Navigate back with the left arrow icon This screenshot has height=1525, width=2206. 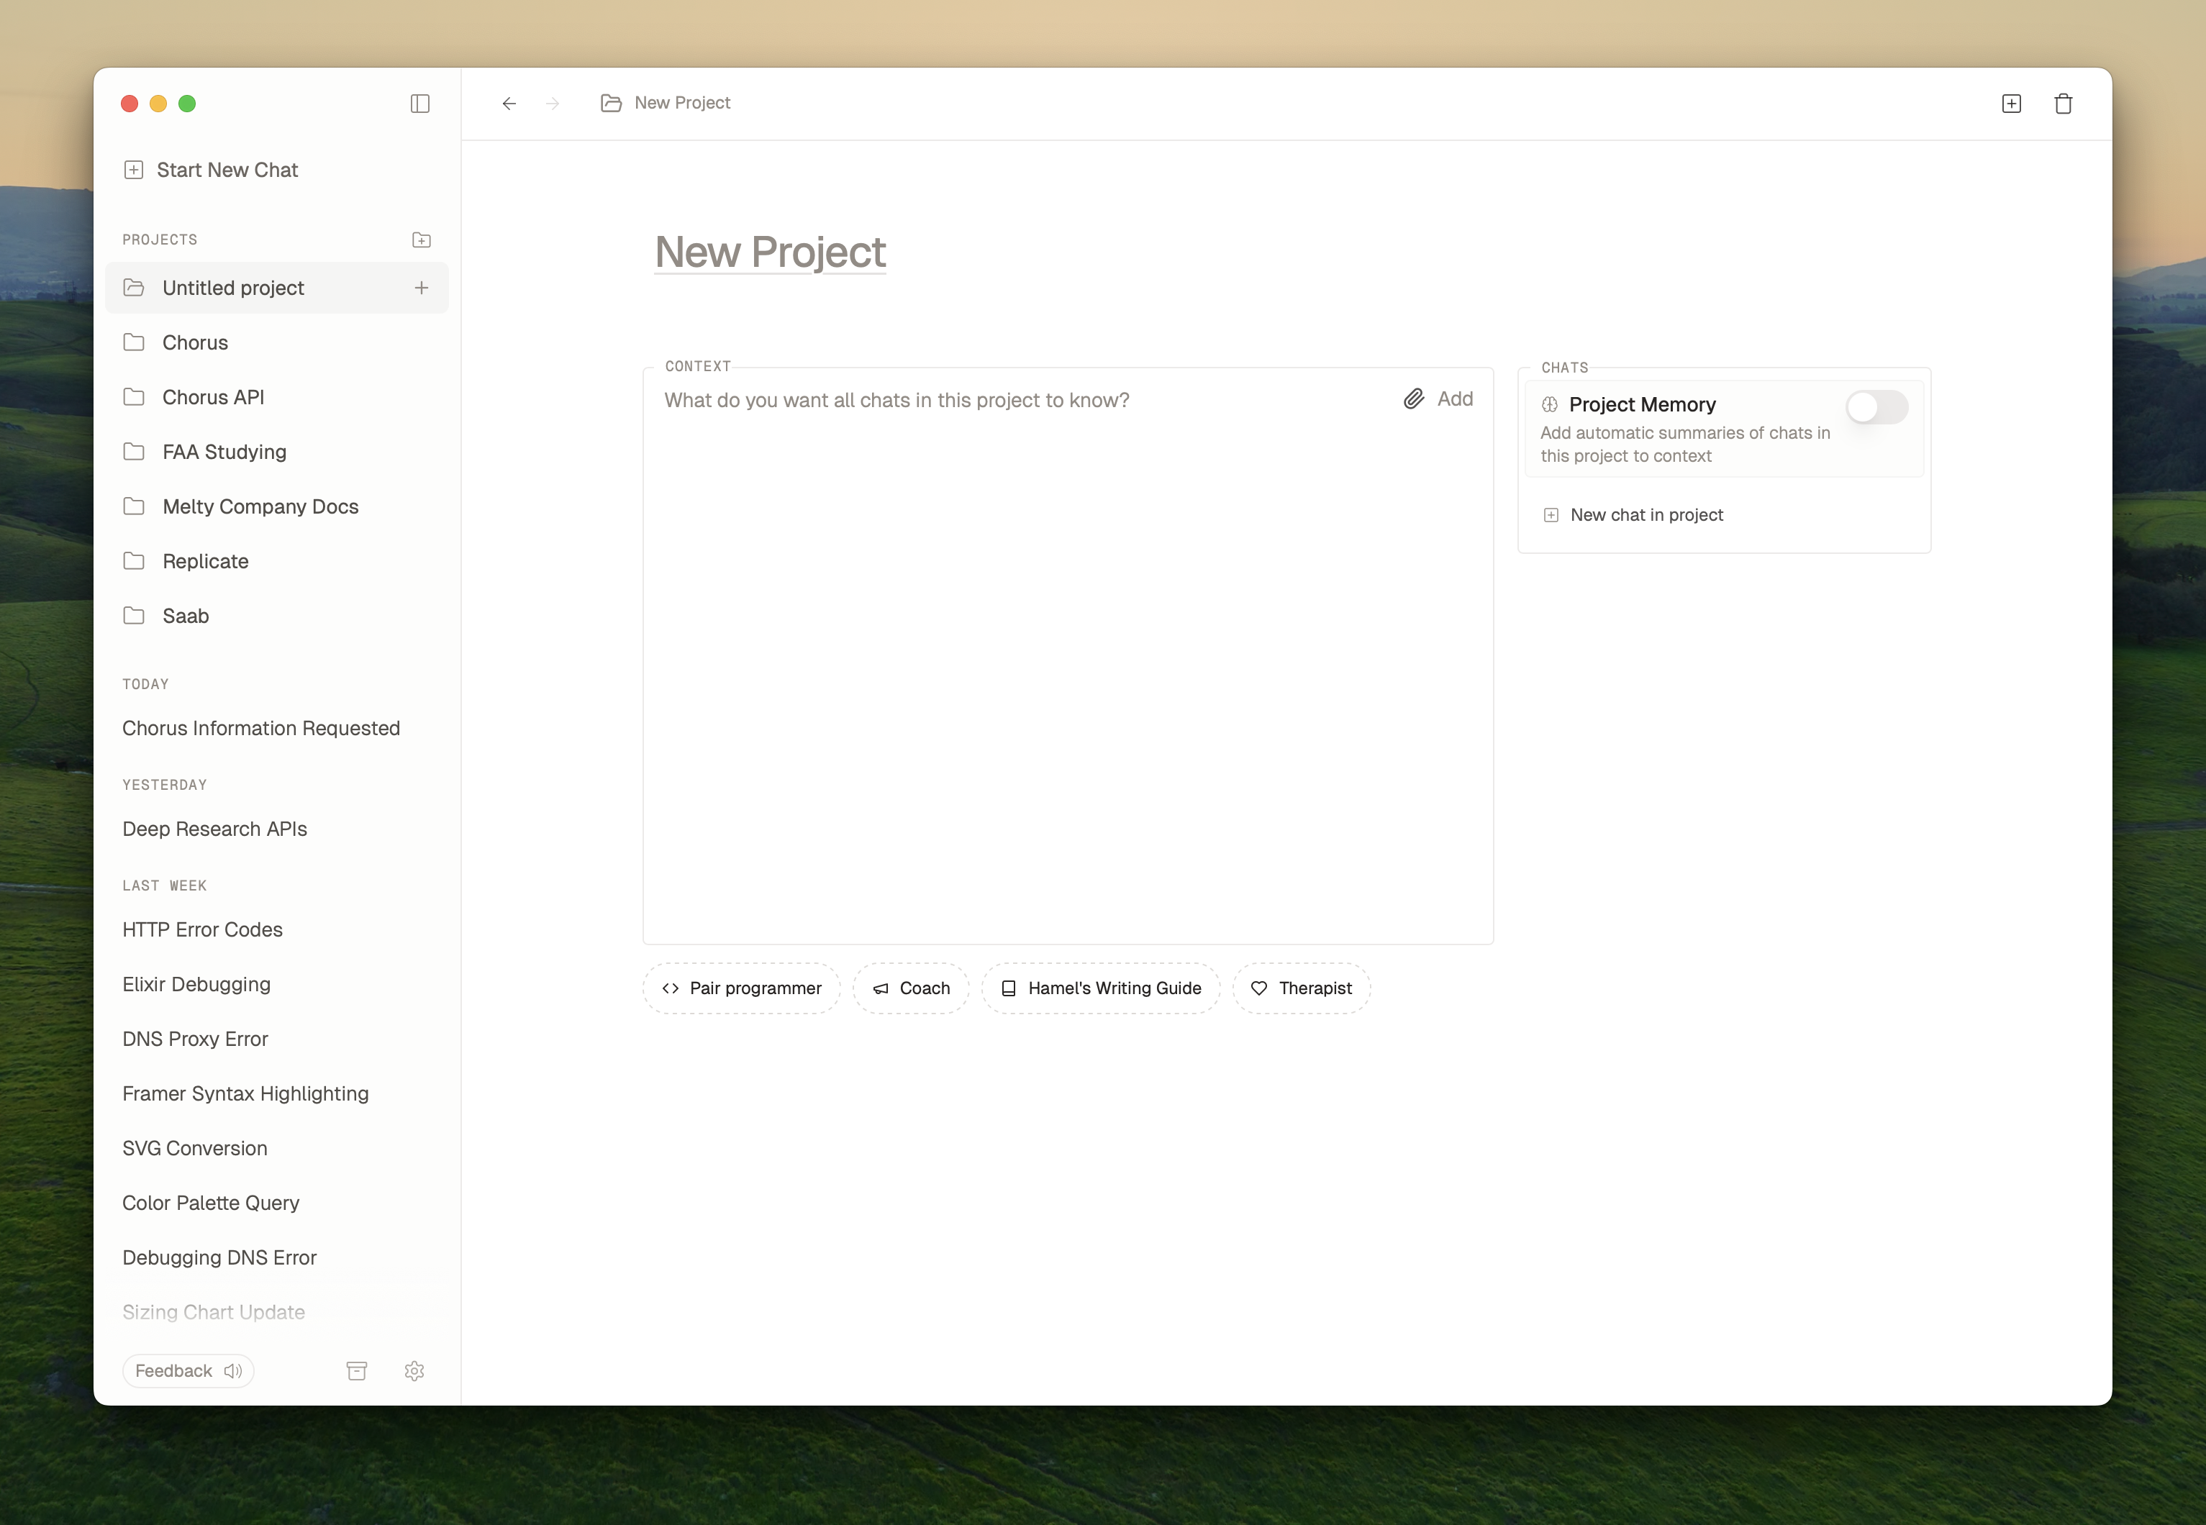coord(509,103)
